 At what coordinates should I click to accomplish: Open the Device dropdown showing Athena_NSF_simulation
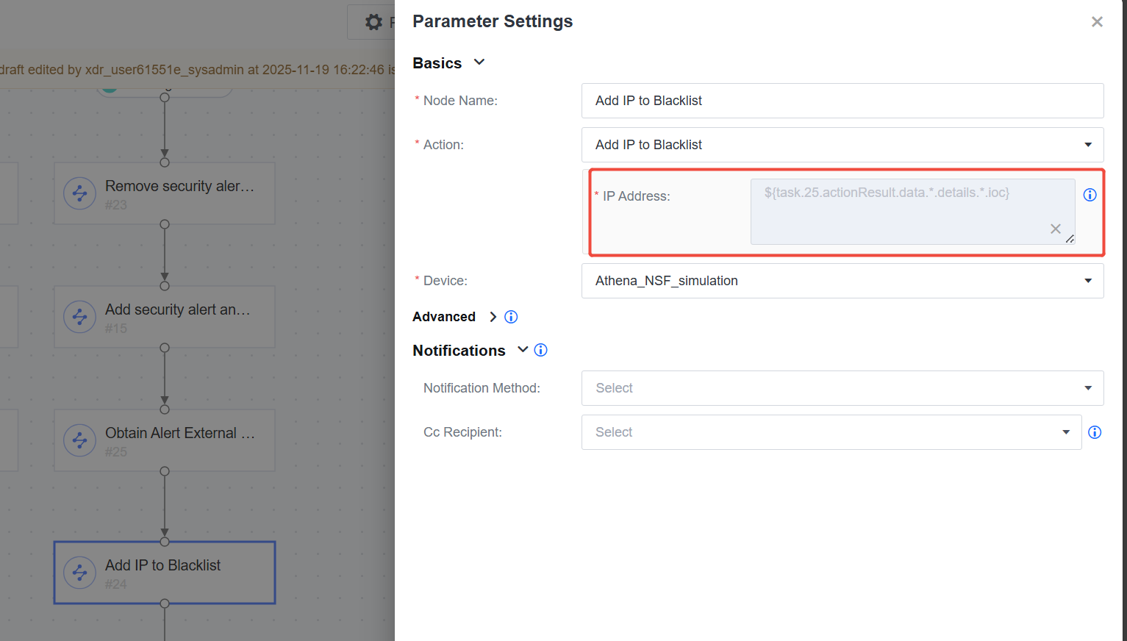pyautogui.click(x=842, y=281)
